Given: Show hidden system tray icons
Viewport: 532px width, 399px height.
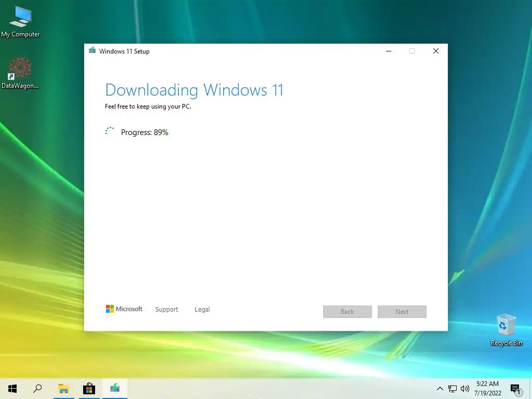Looking at the screenshot, I should pos(440,389).
